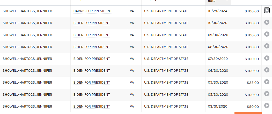
Task: Click arrow icon for the 08/30/2020 row
Action: click(x=267, y=46)
